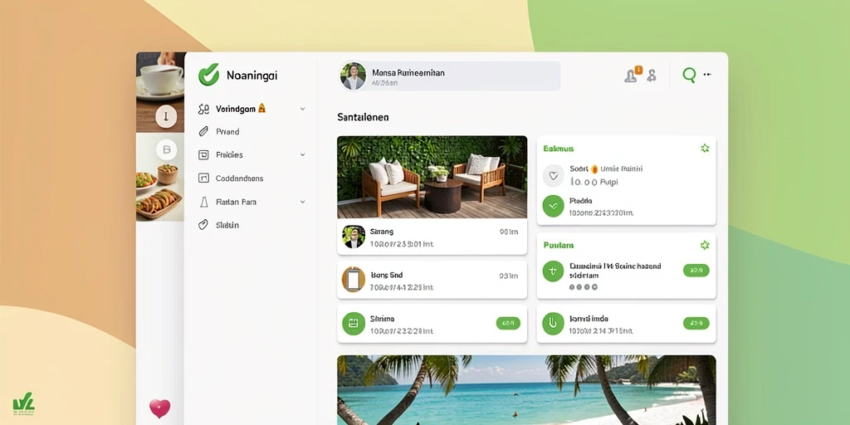Click the green star in Ealmus card
This screenshot has width=850, height=425.
[705, 148]
